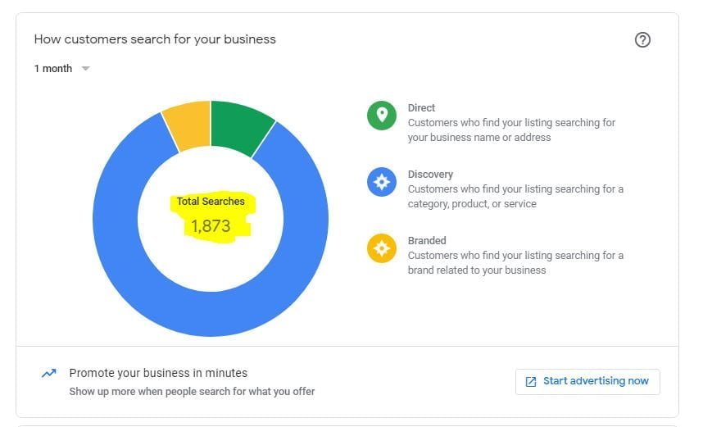The height and width of the screenshot is (427, 703).
Task: Click the help question mark icon
Action: pos(642,40)
